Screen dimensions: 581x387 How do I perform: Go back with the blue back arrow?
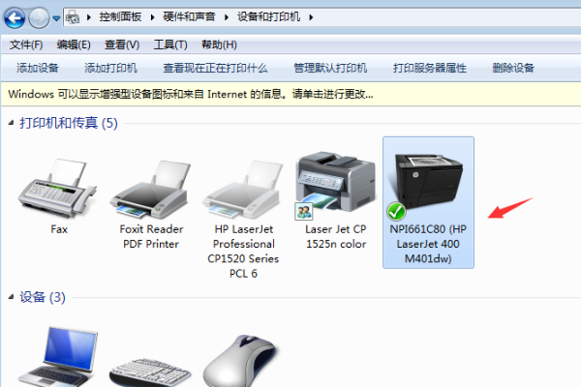(x=15, y=17)
